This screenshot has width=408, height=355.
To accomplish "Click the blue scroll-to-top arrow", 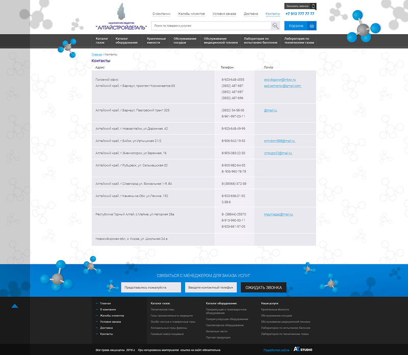I will tap(15, 306).
